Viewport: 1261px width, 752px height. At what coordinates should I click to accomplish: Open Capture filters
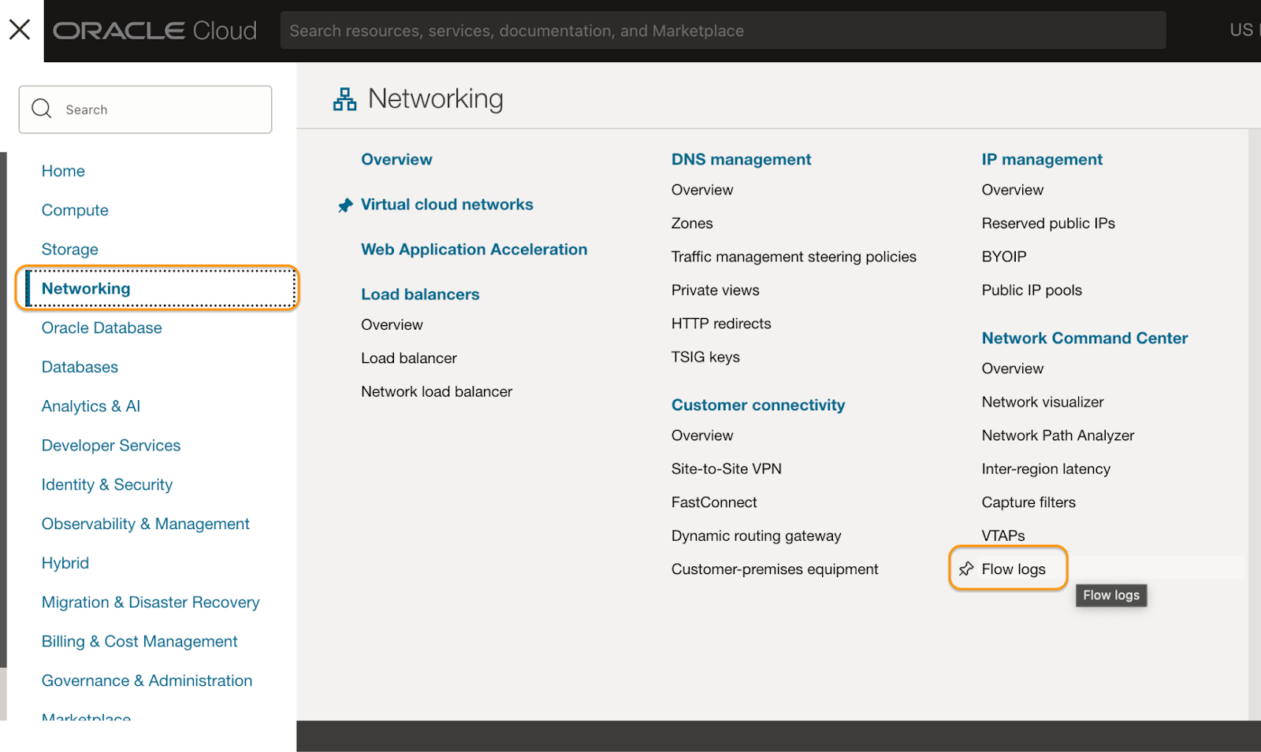(1029, 502)
